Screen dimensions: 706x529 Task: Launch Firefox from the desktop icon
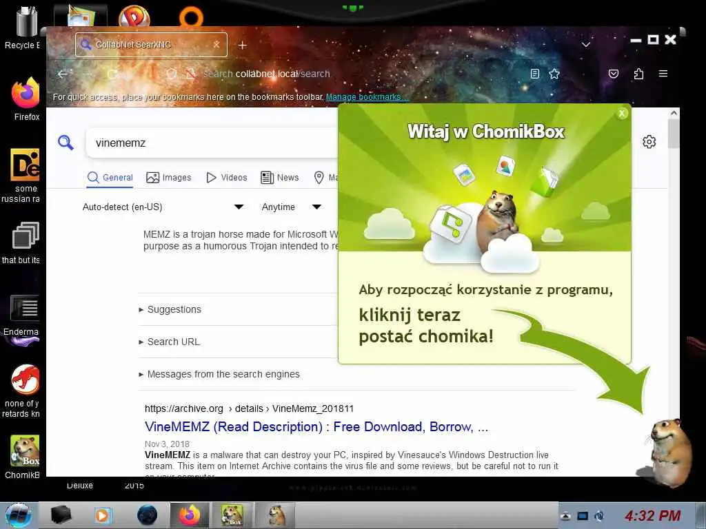[26, 98]
